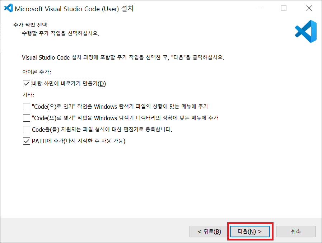Viewport: 322px width, 243px height.
Task: Toggle the desktop shortcut checkbox (바탕 화면에 바로가기 만들기)
Action: [27, 84]
